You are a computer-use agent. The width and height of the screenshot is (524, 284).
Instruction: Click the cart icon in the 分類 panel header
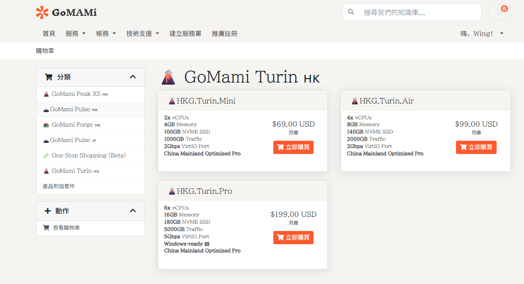tap(48, 77)
